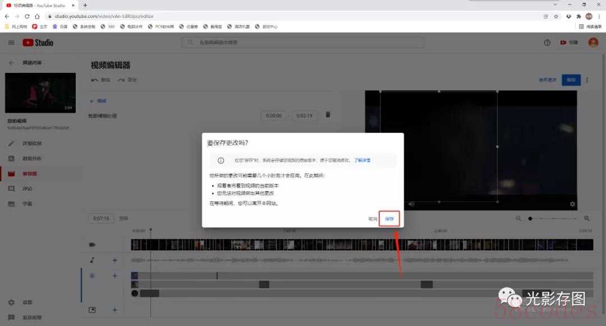Open the hamburger menu beside YouTube Studio logo
Viewport: 606px width, 326px height.
[x=11, y=43]
